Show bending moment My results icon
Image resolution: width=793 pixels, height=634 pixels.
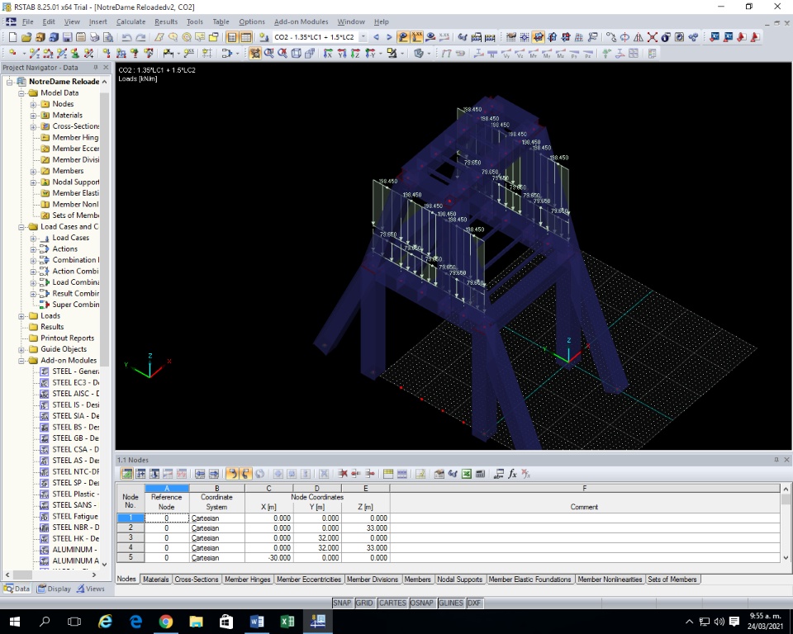(x=547, y=53)
